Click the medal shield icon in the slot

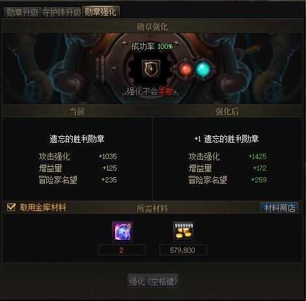click(151, 68)
